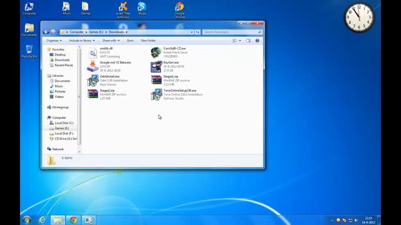The height and width of the screenshot is (225, 401).
Task: Click Computer in the address breadcrumb
Action: (76, 32)
